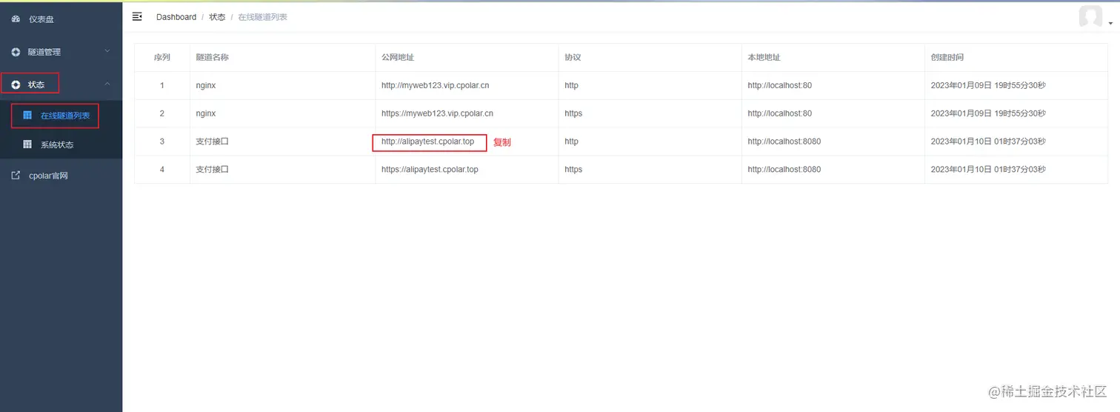Click local address http://localhost:8080 in row 3

784,142
